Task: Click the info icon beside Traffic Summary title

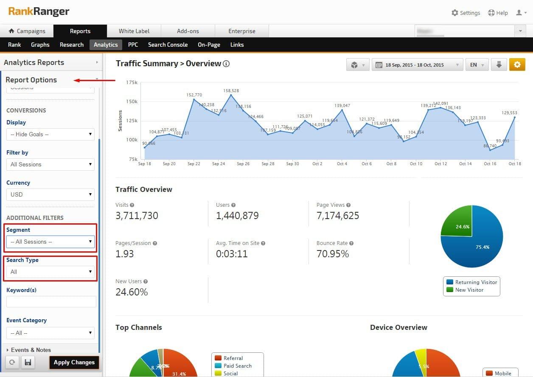Action: [x=226, y=64]
